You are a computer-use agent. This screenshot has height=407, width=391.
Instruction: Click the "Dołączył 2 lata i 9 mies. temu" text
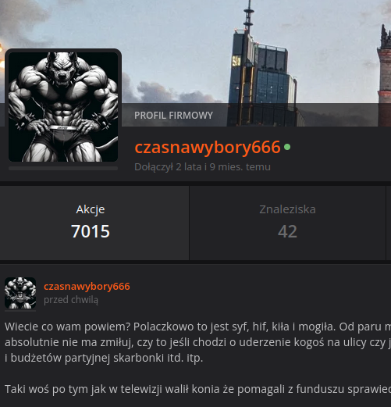202,167
